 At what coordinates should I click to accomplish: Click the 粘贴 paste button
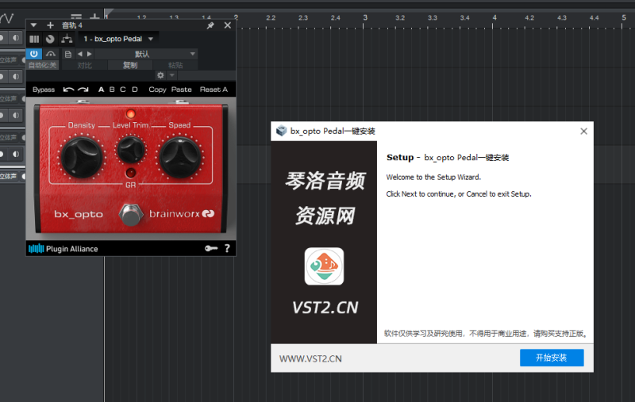[x=175, y=65]
